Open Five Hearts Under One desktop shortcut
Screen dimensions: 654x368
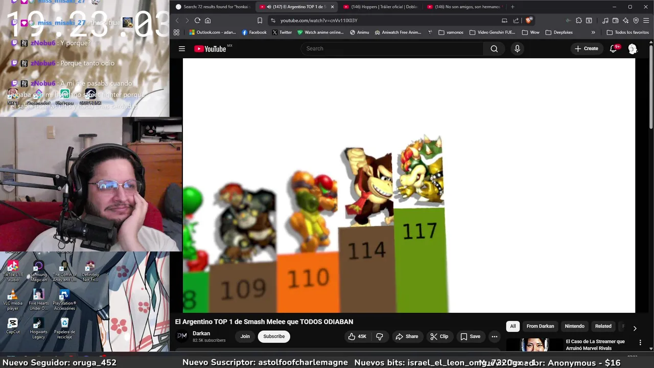tap(38, 300)
